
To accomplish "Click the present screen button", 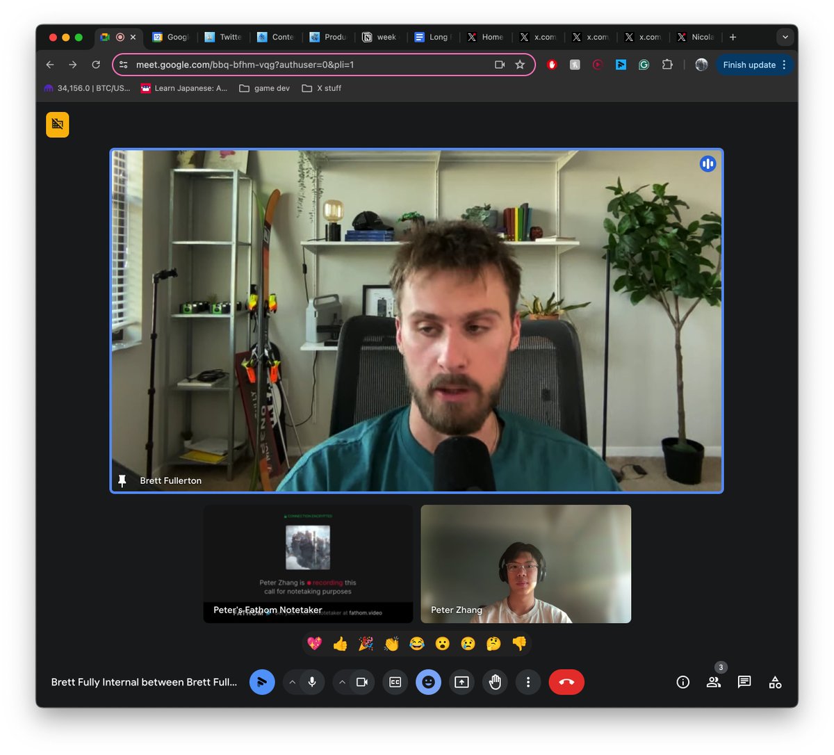I will pos(461,682).
